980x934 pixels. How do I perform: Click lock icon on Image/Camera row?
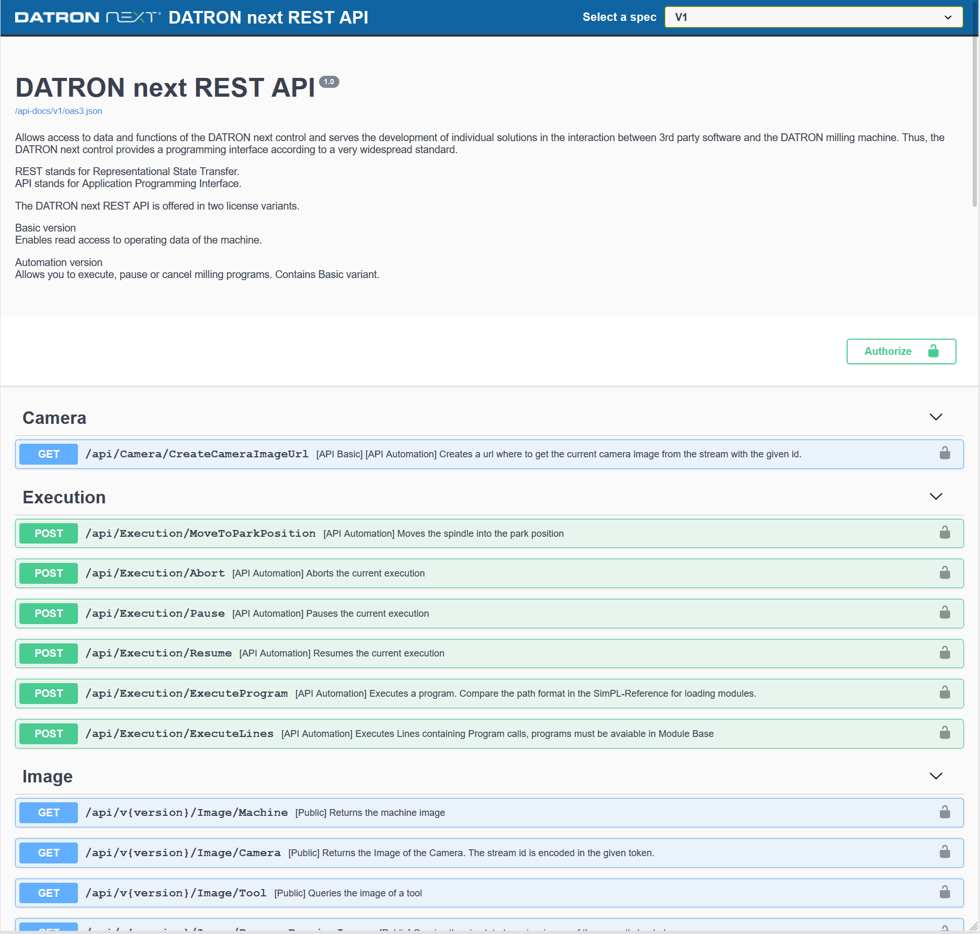(944, 852)
